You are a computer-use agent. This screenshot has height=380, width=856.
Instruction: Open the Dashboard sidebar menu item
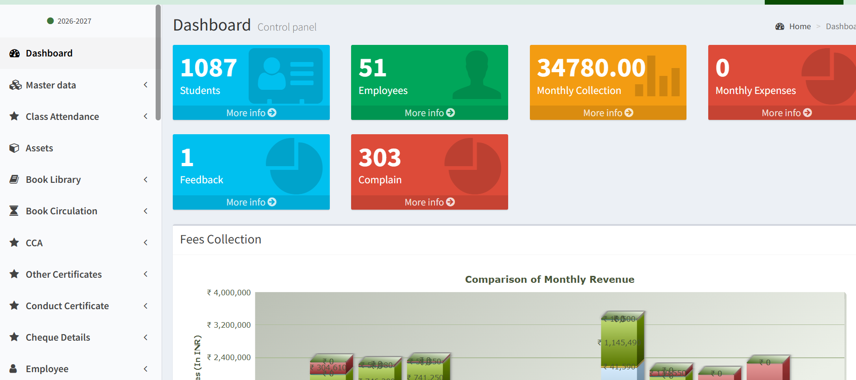[78, 53]
